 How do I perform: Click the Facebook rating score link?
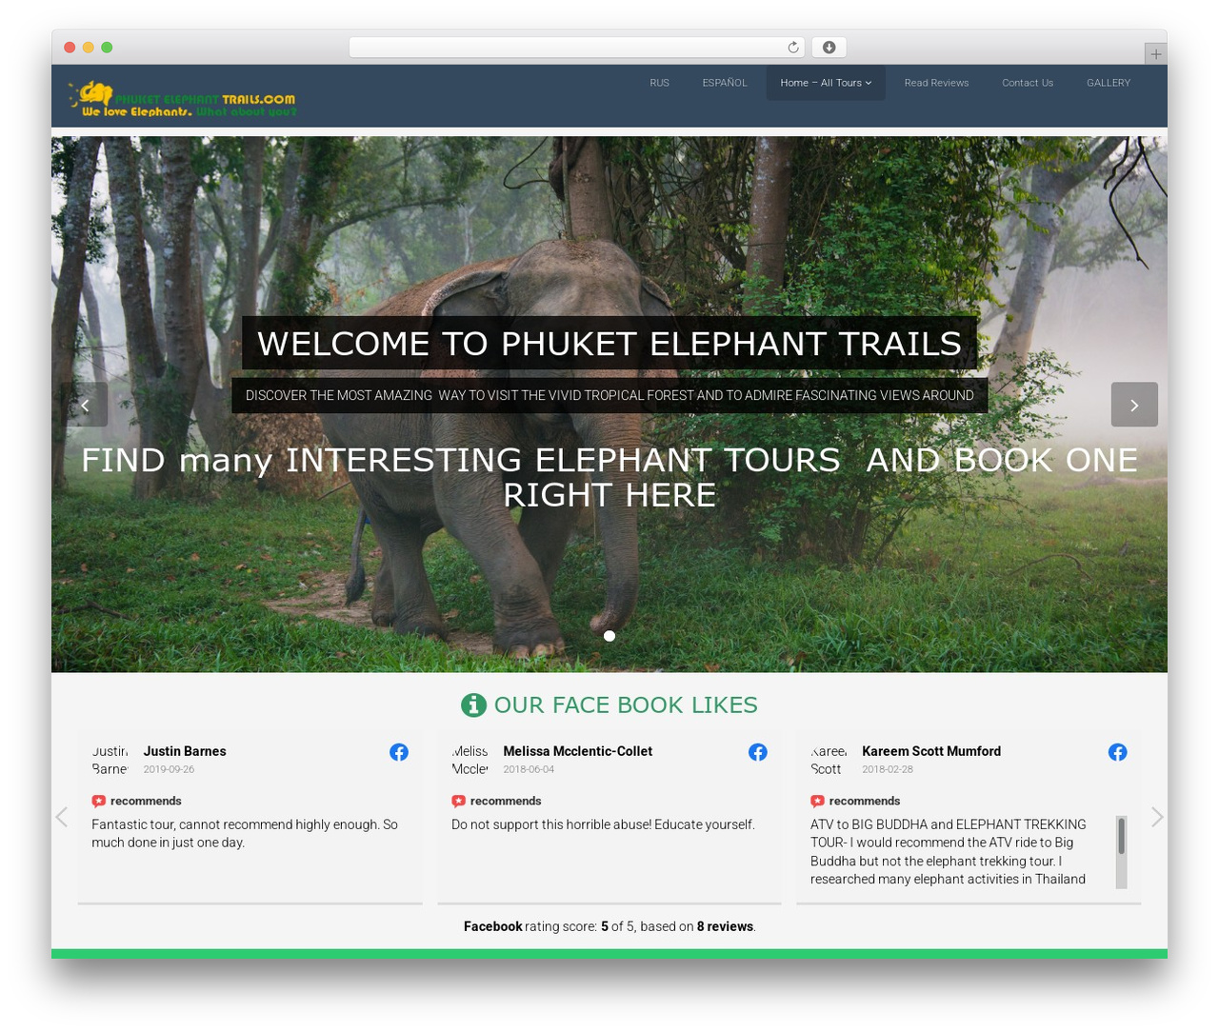[493, 926]
